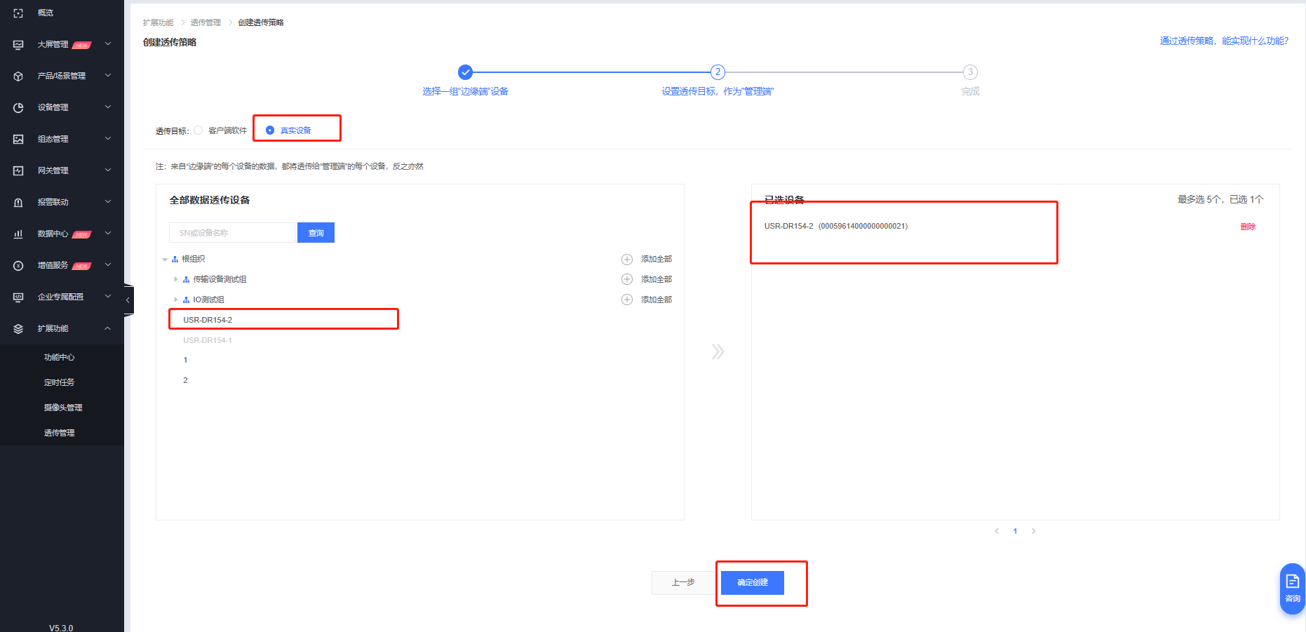Click the 咨询 consultation chat icon
The width and height of the screenshot is (1306, 632).
(x=1292, y=588)
